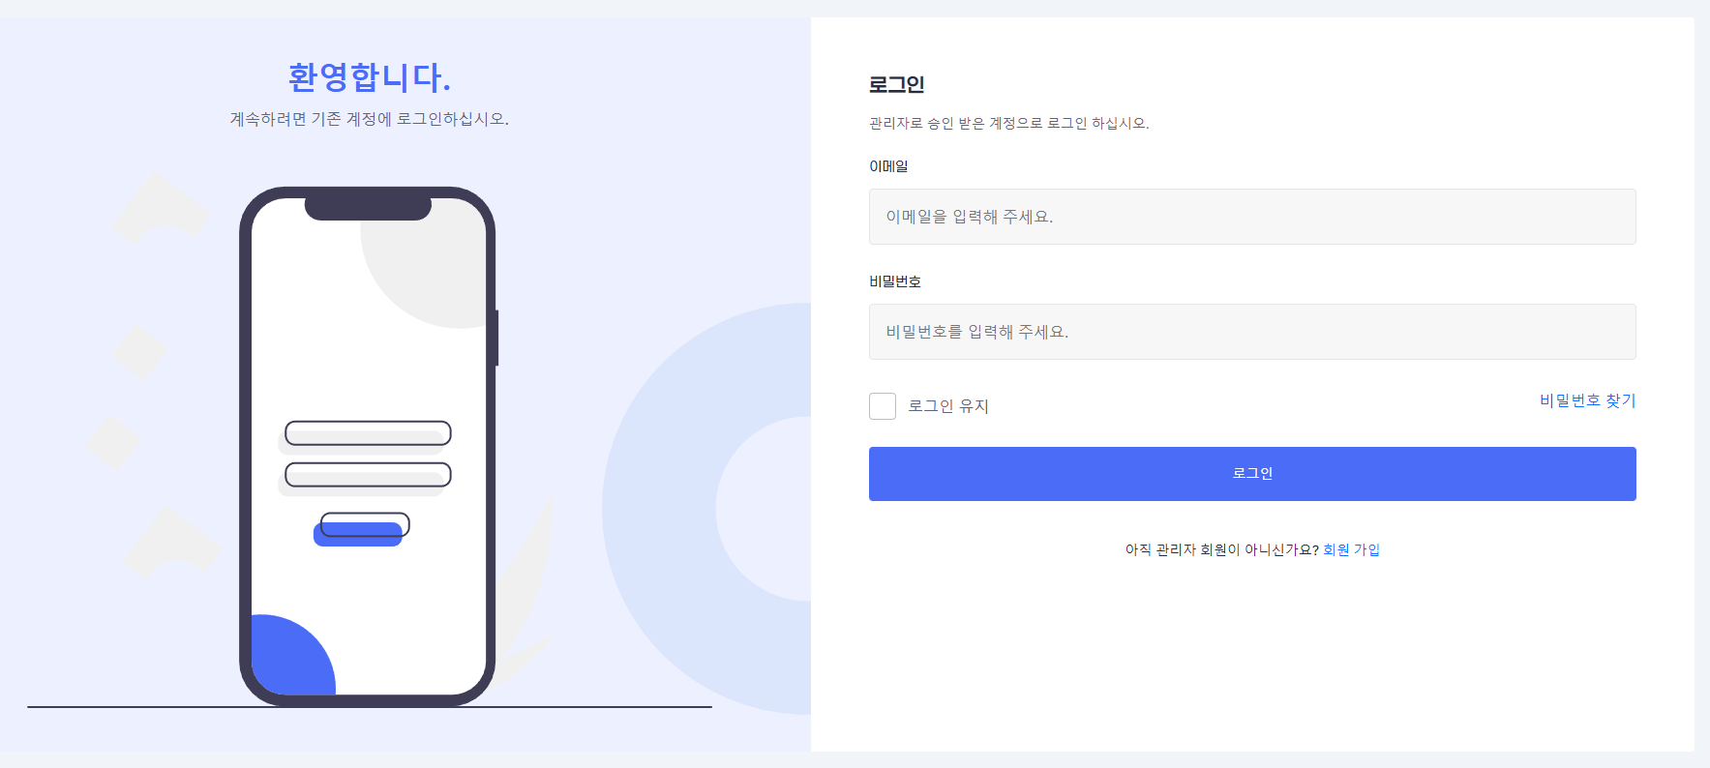Click the 회원 가입 link
Viewport: 1710px width, 768px height.
click(x=1352, y=549)
